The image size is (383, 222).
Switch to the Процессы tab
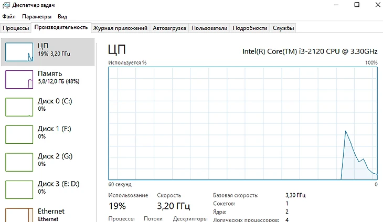click(15, 28)
